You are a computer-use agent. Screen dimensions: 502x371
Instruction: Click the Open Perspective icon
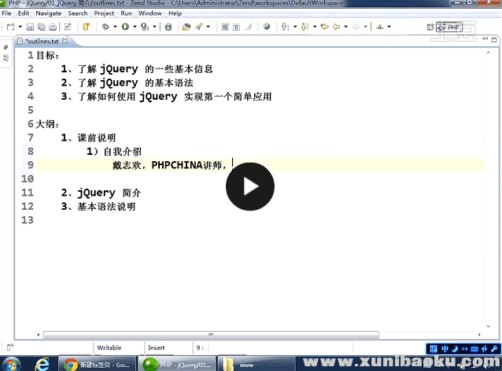pos(430,27)
